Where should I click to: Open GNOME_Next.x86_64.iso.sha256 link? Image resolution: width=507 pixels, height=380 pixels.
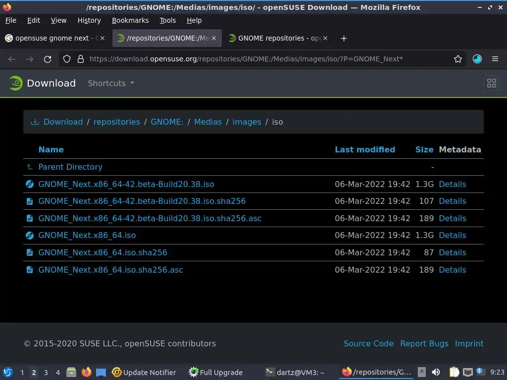click(102, 253)
